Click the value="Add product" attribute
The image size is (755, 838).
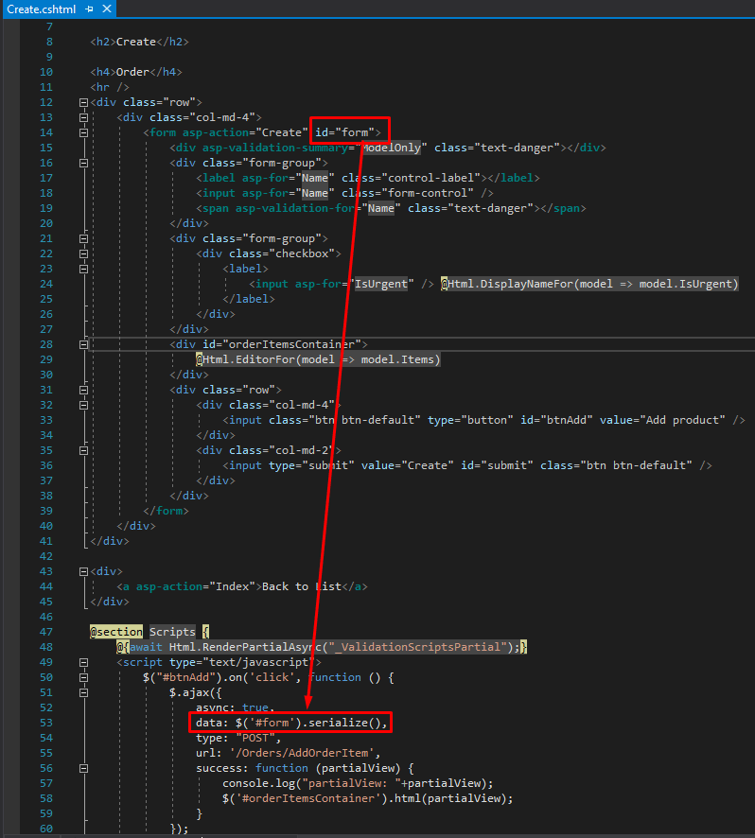tap(662, 420)
